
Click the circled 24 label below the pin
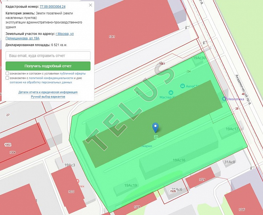coord(156,137)
